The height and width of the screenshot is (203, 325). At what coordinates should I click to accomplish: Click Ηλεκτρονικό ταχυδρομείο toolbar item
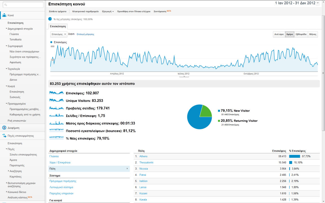coord(85,11)
